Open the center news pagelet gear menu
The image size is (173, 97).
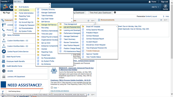(x=93, y=21)
